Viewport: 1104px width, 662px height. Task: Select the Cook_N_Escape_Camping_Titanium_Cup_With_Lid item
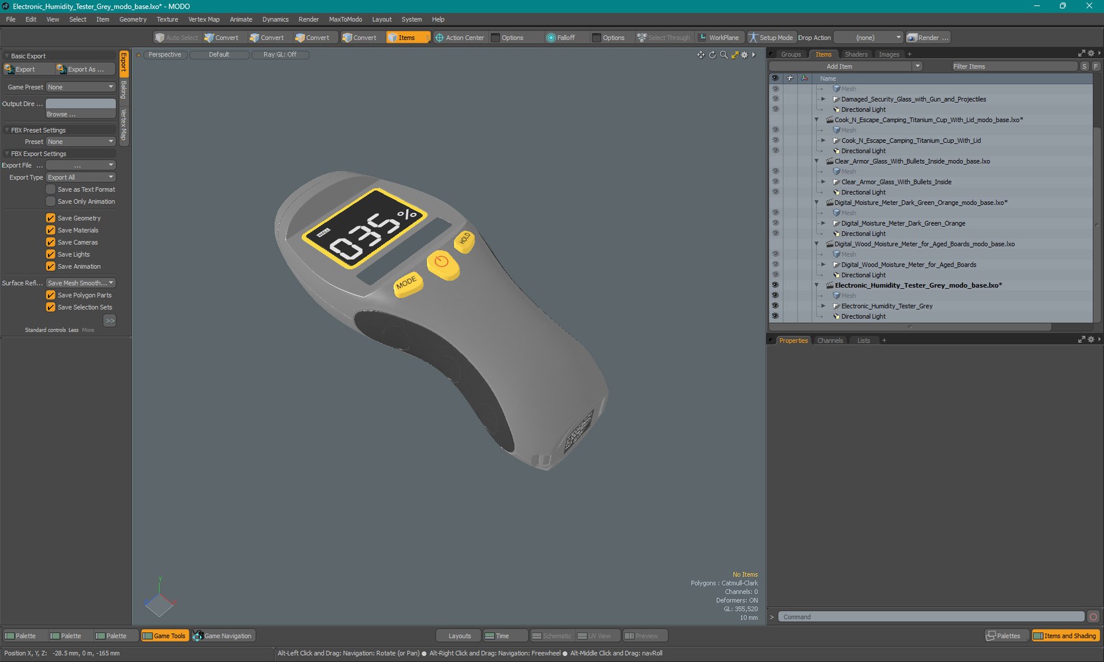(911, 140)
